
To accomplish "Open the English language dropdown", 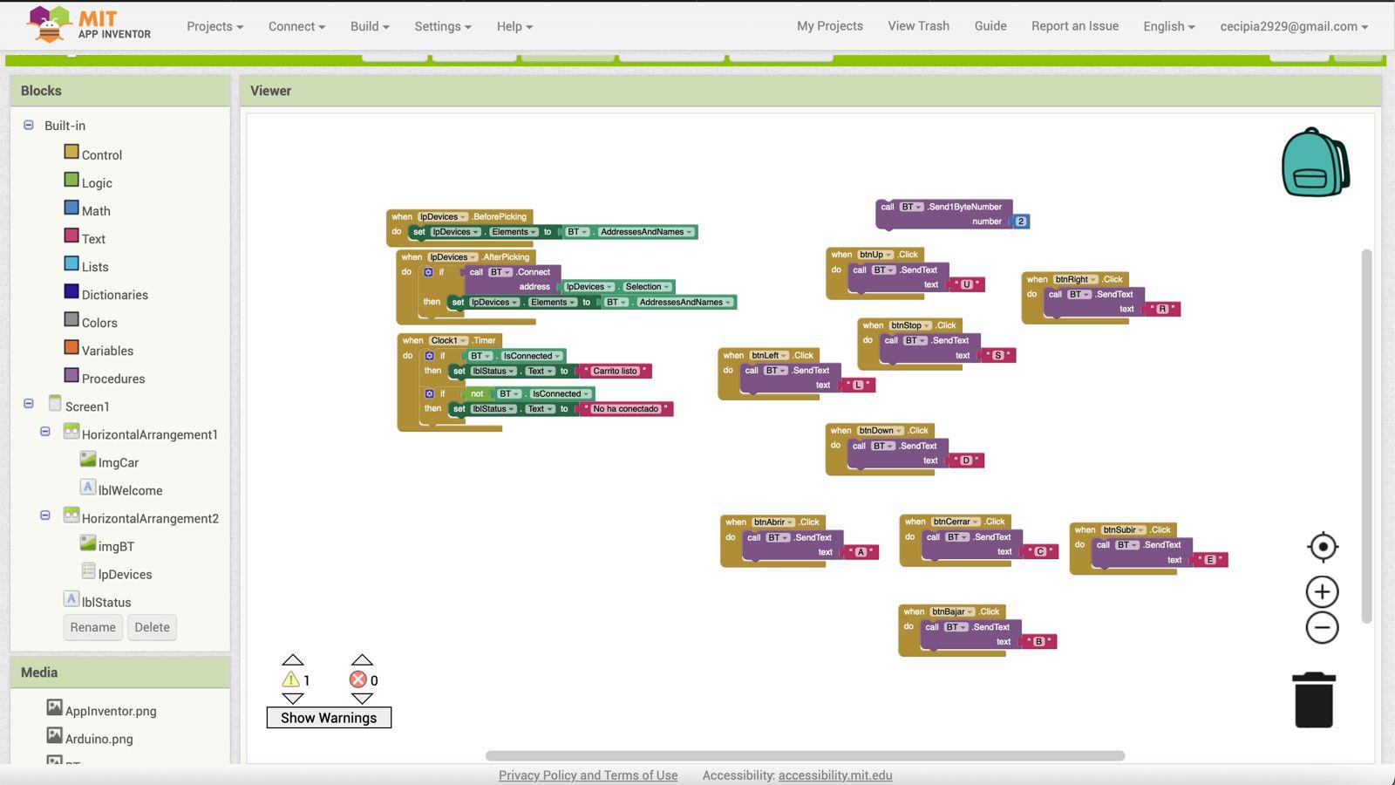I will click(x=1169, y=26).
